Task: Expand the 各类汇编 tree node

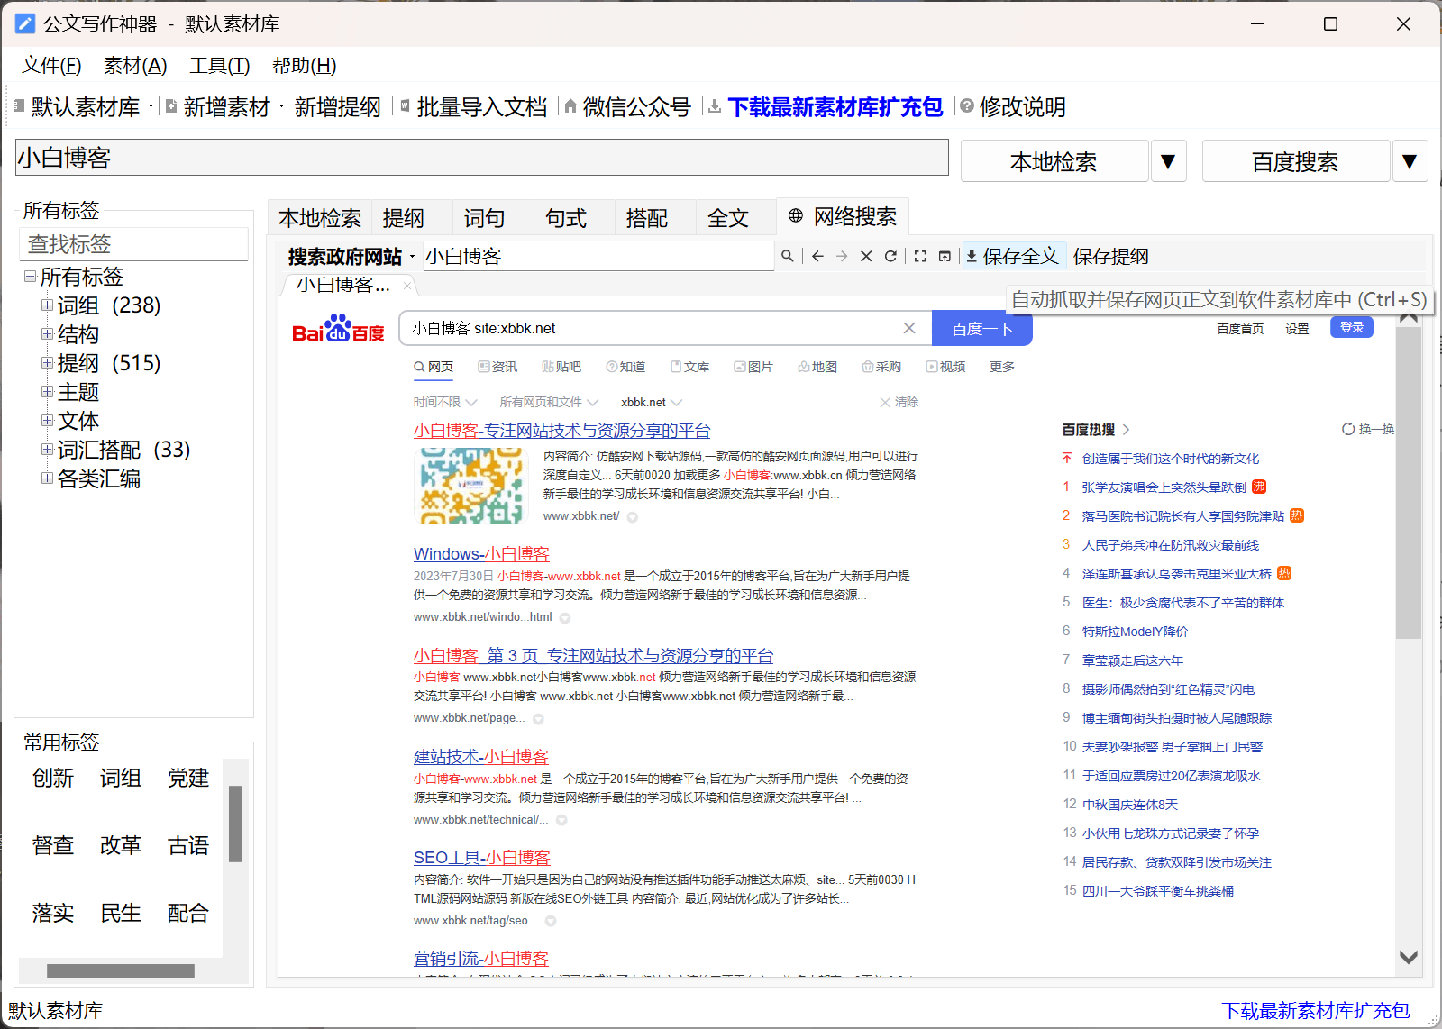Action: (x=47, y=478)
